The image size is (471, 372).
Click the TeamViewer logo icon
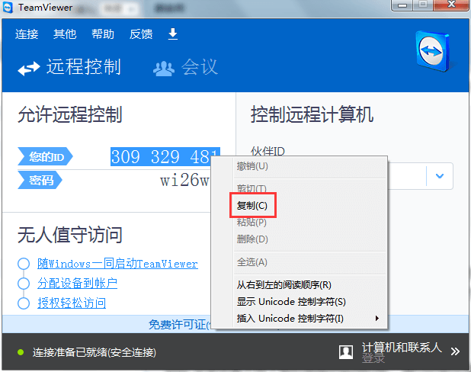pos(433,51)
